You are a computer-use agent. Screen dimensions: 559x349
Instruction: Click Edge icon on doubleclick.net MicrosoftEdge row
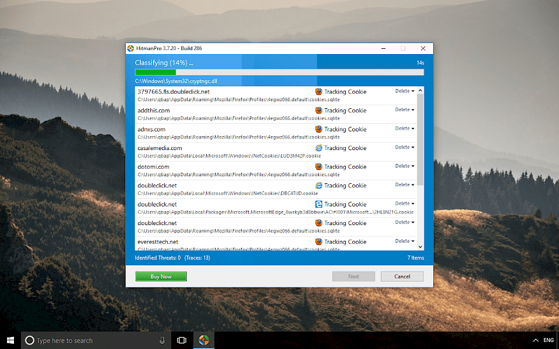tap(319, 204)
